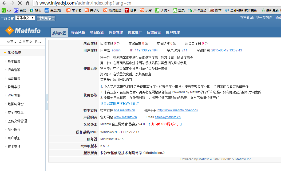Open the 站长 bookmark
The image size is (281, 171).
pyautogui.click(x=35, y=10)
